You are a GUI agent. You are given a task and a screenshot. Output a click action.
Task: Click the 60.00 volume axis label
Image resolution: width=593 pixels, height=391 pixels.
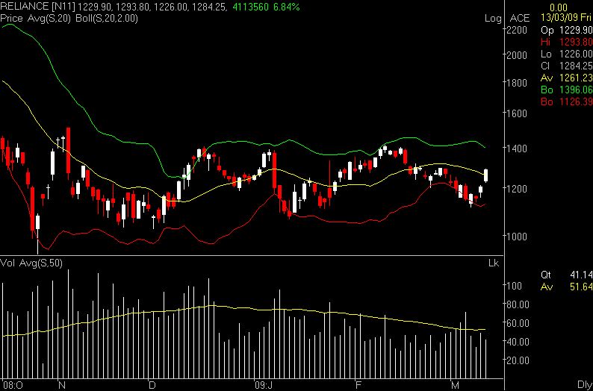click(518, 322)
